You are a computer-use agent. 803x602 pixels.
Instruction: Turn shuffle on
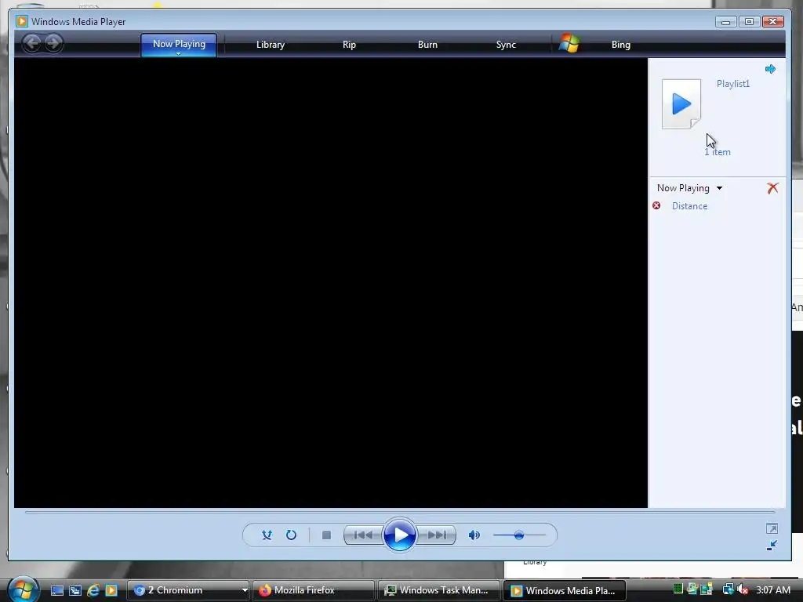pyautogui.click(x=267, y=535)
